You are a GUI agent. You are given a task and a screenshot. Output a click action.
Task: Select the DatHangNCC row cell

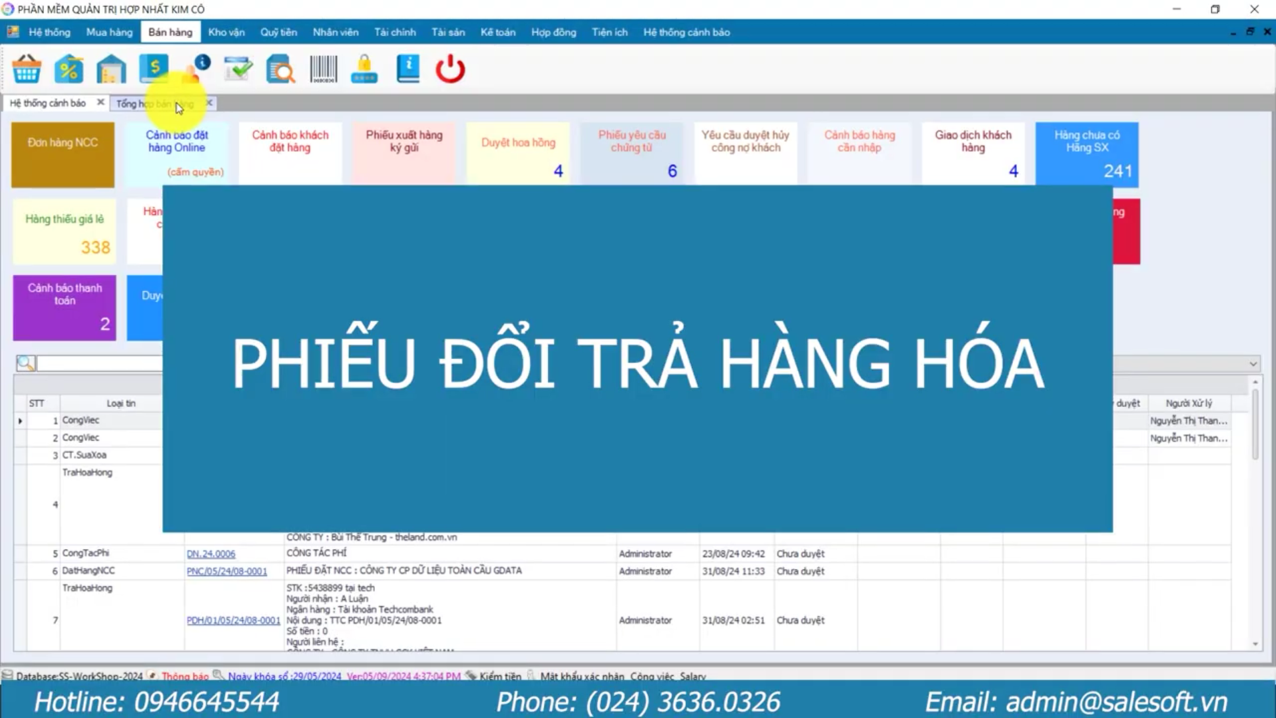(x=122, y=570)
